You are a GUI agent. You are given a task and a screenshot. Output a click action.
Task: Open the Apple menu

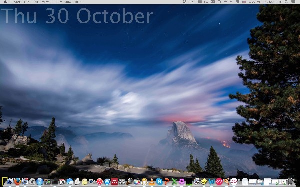(5, 2)
